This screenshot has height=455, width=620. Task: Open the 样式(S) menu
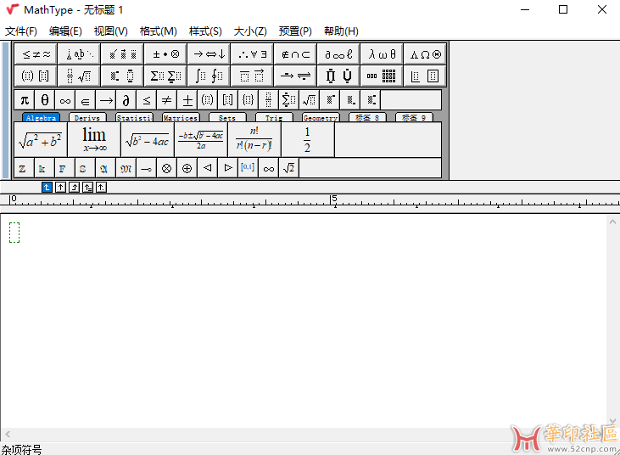(x=205, y=31)
